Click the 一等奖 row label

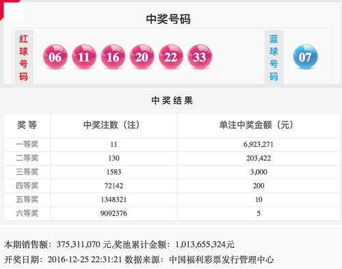tap(27, 144)
